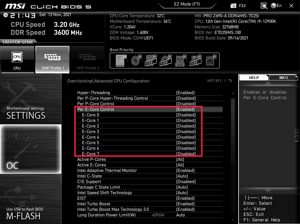300x224 pixels.
Task: Select the network boot device icon
Action: point(210,61)
